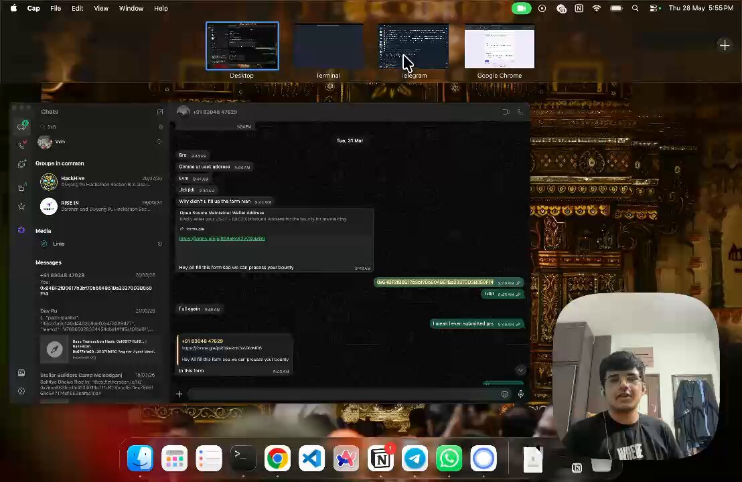Open the View menu
This screenshot has height=482, width=742.
click(101, 8)
